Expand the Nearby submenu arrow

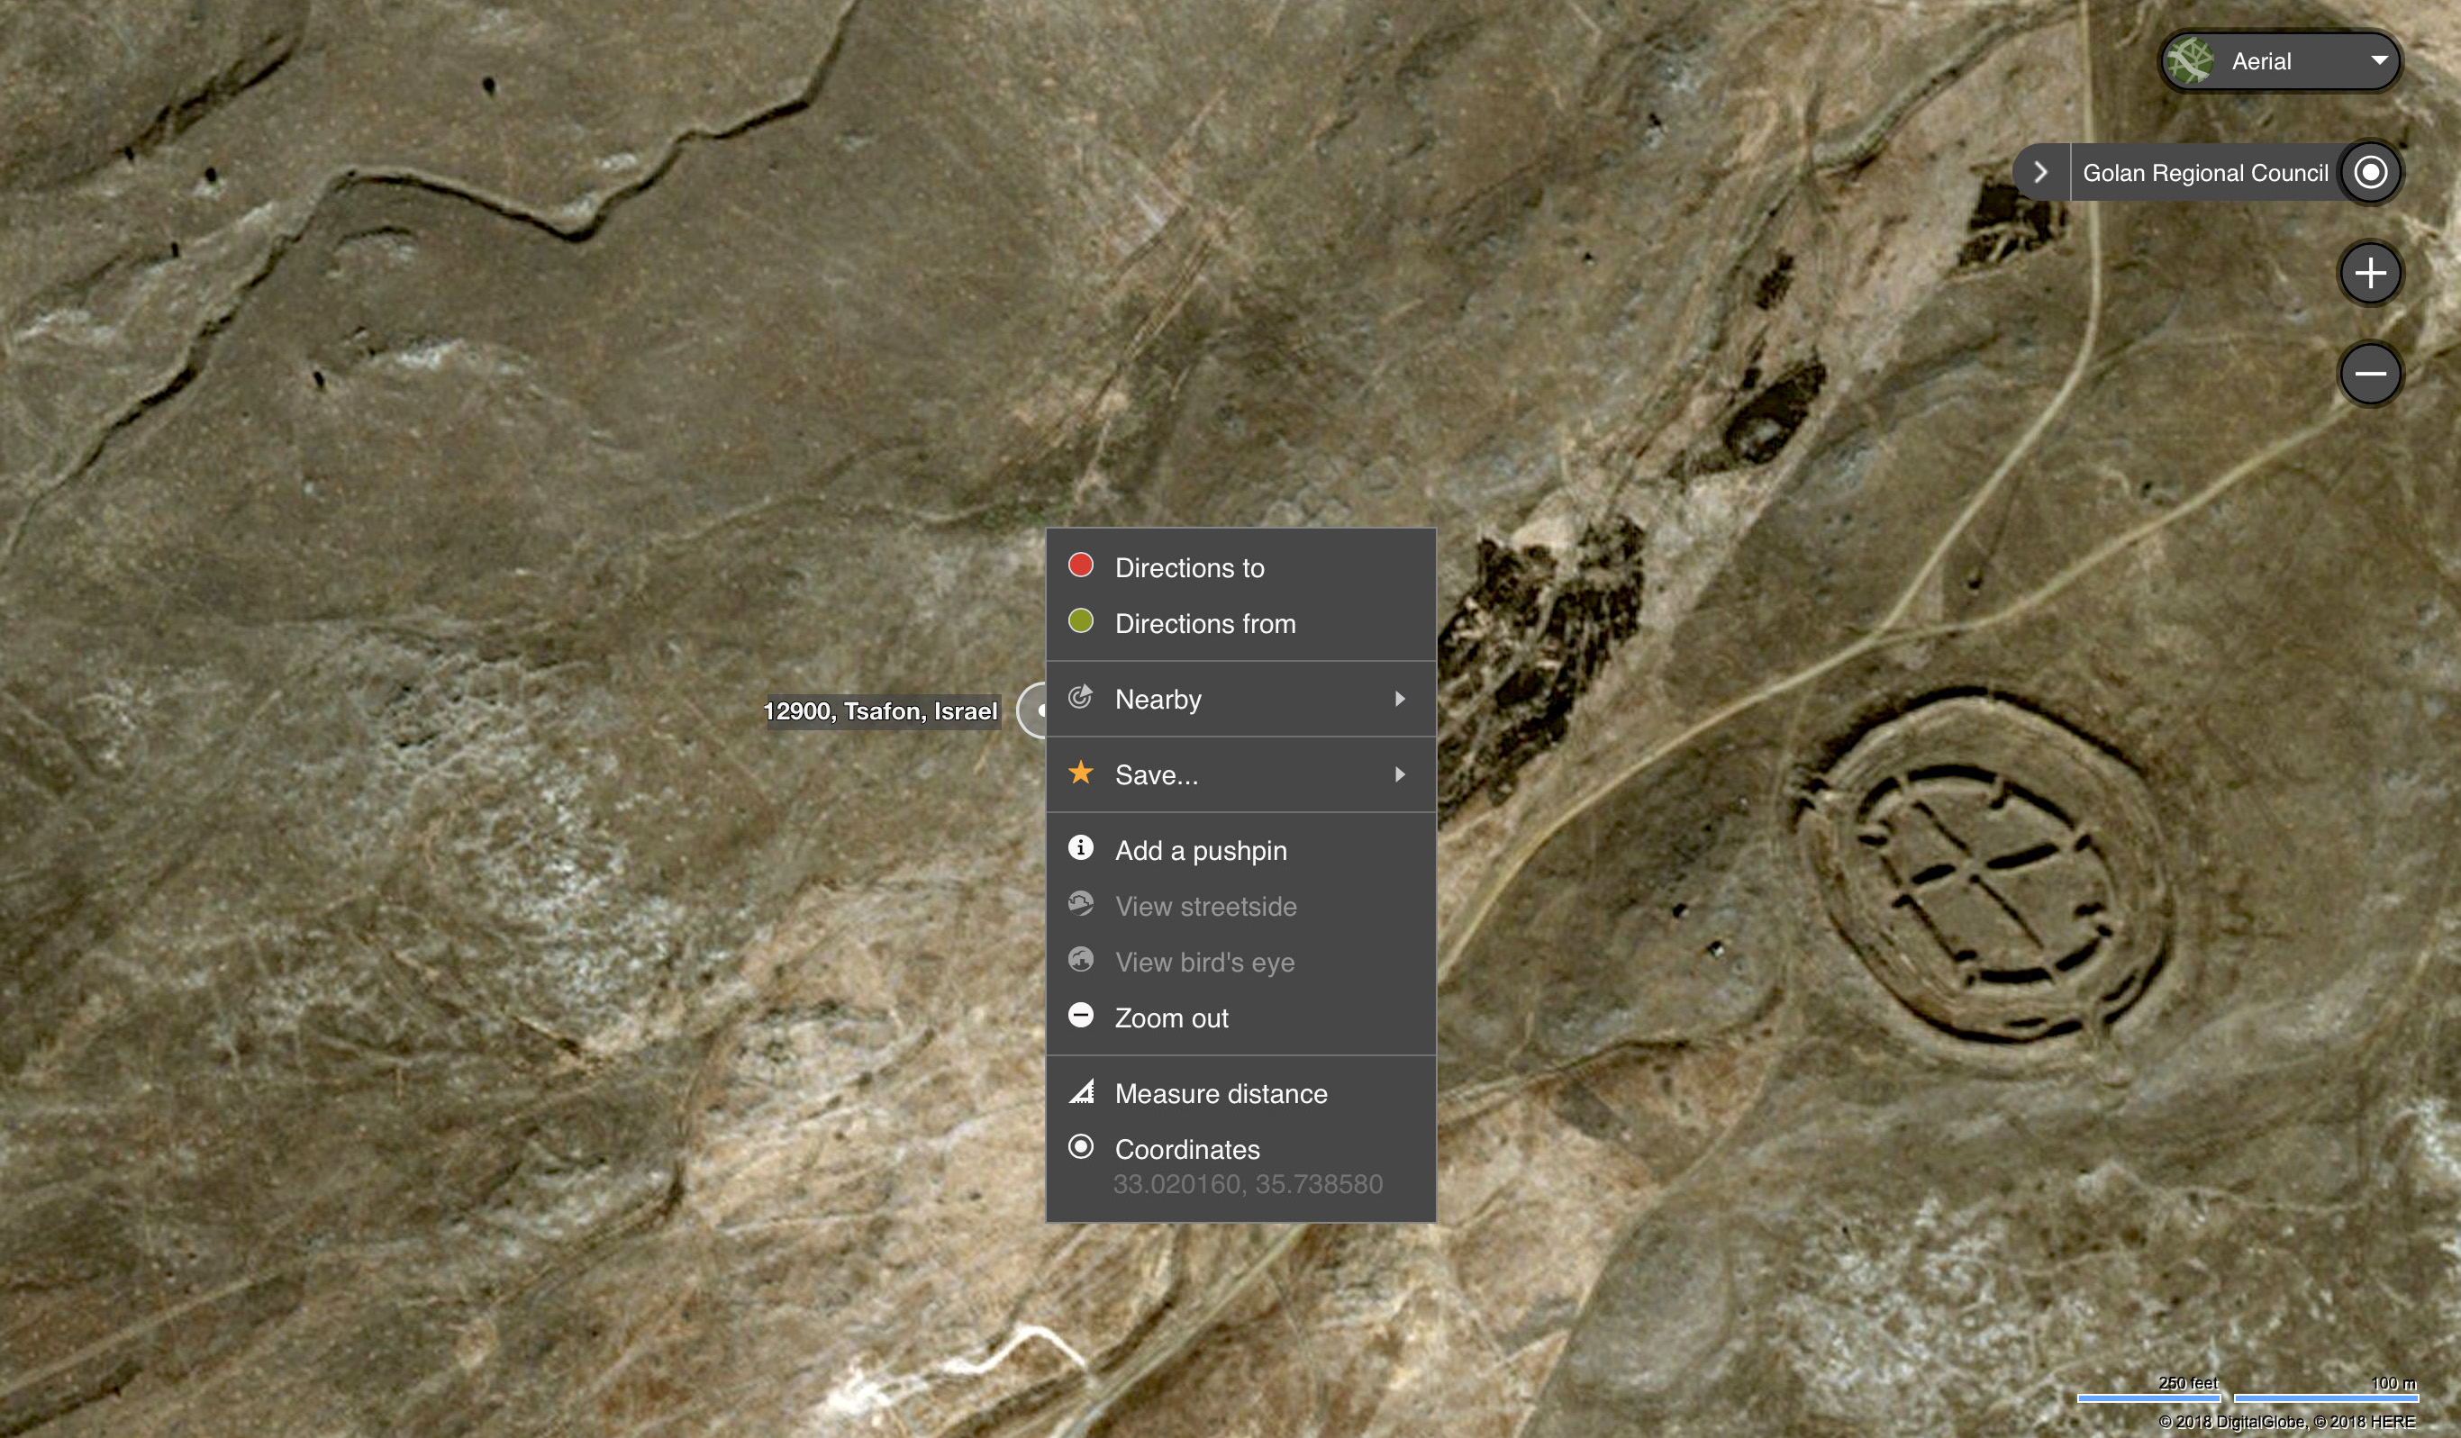pos(1400,699)
